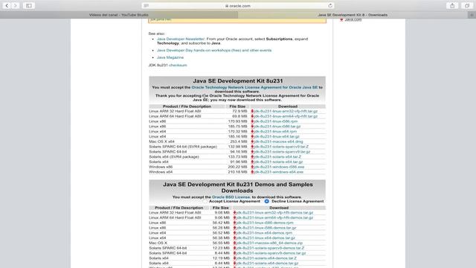Click red download arrow for linux-arm64-vfp-hflt.tar.gz
The width and height of the screenshot is (476, 268).
click(x=252, y=116)
